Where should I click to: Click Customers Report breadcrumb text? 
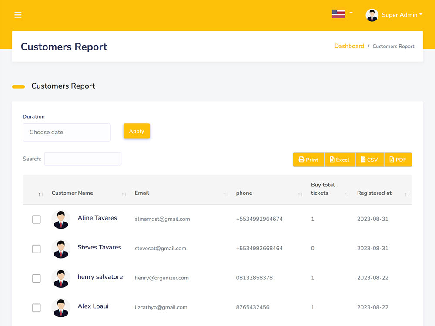[x=393, y=47]
